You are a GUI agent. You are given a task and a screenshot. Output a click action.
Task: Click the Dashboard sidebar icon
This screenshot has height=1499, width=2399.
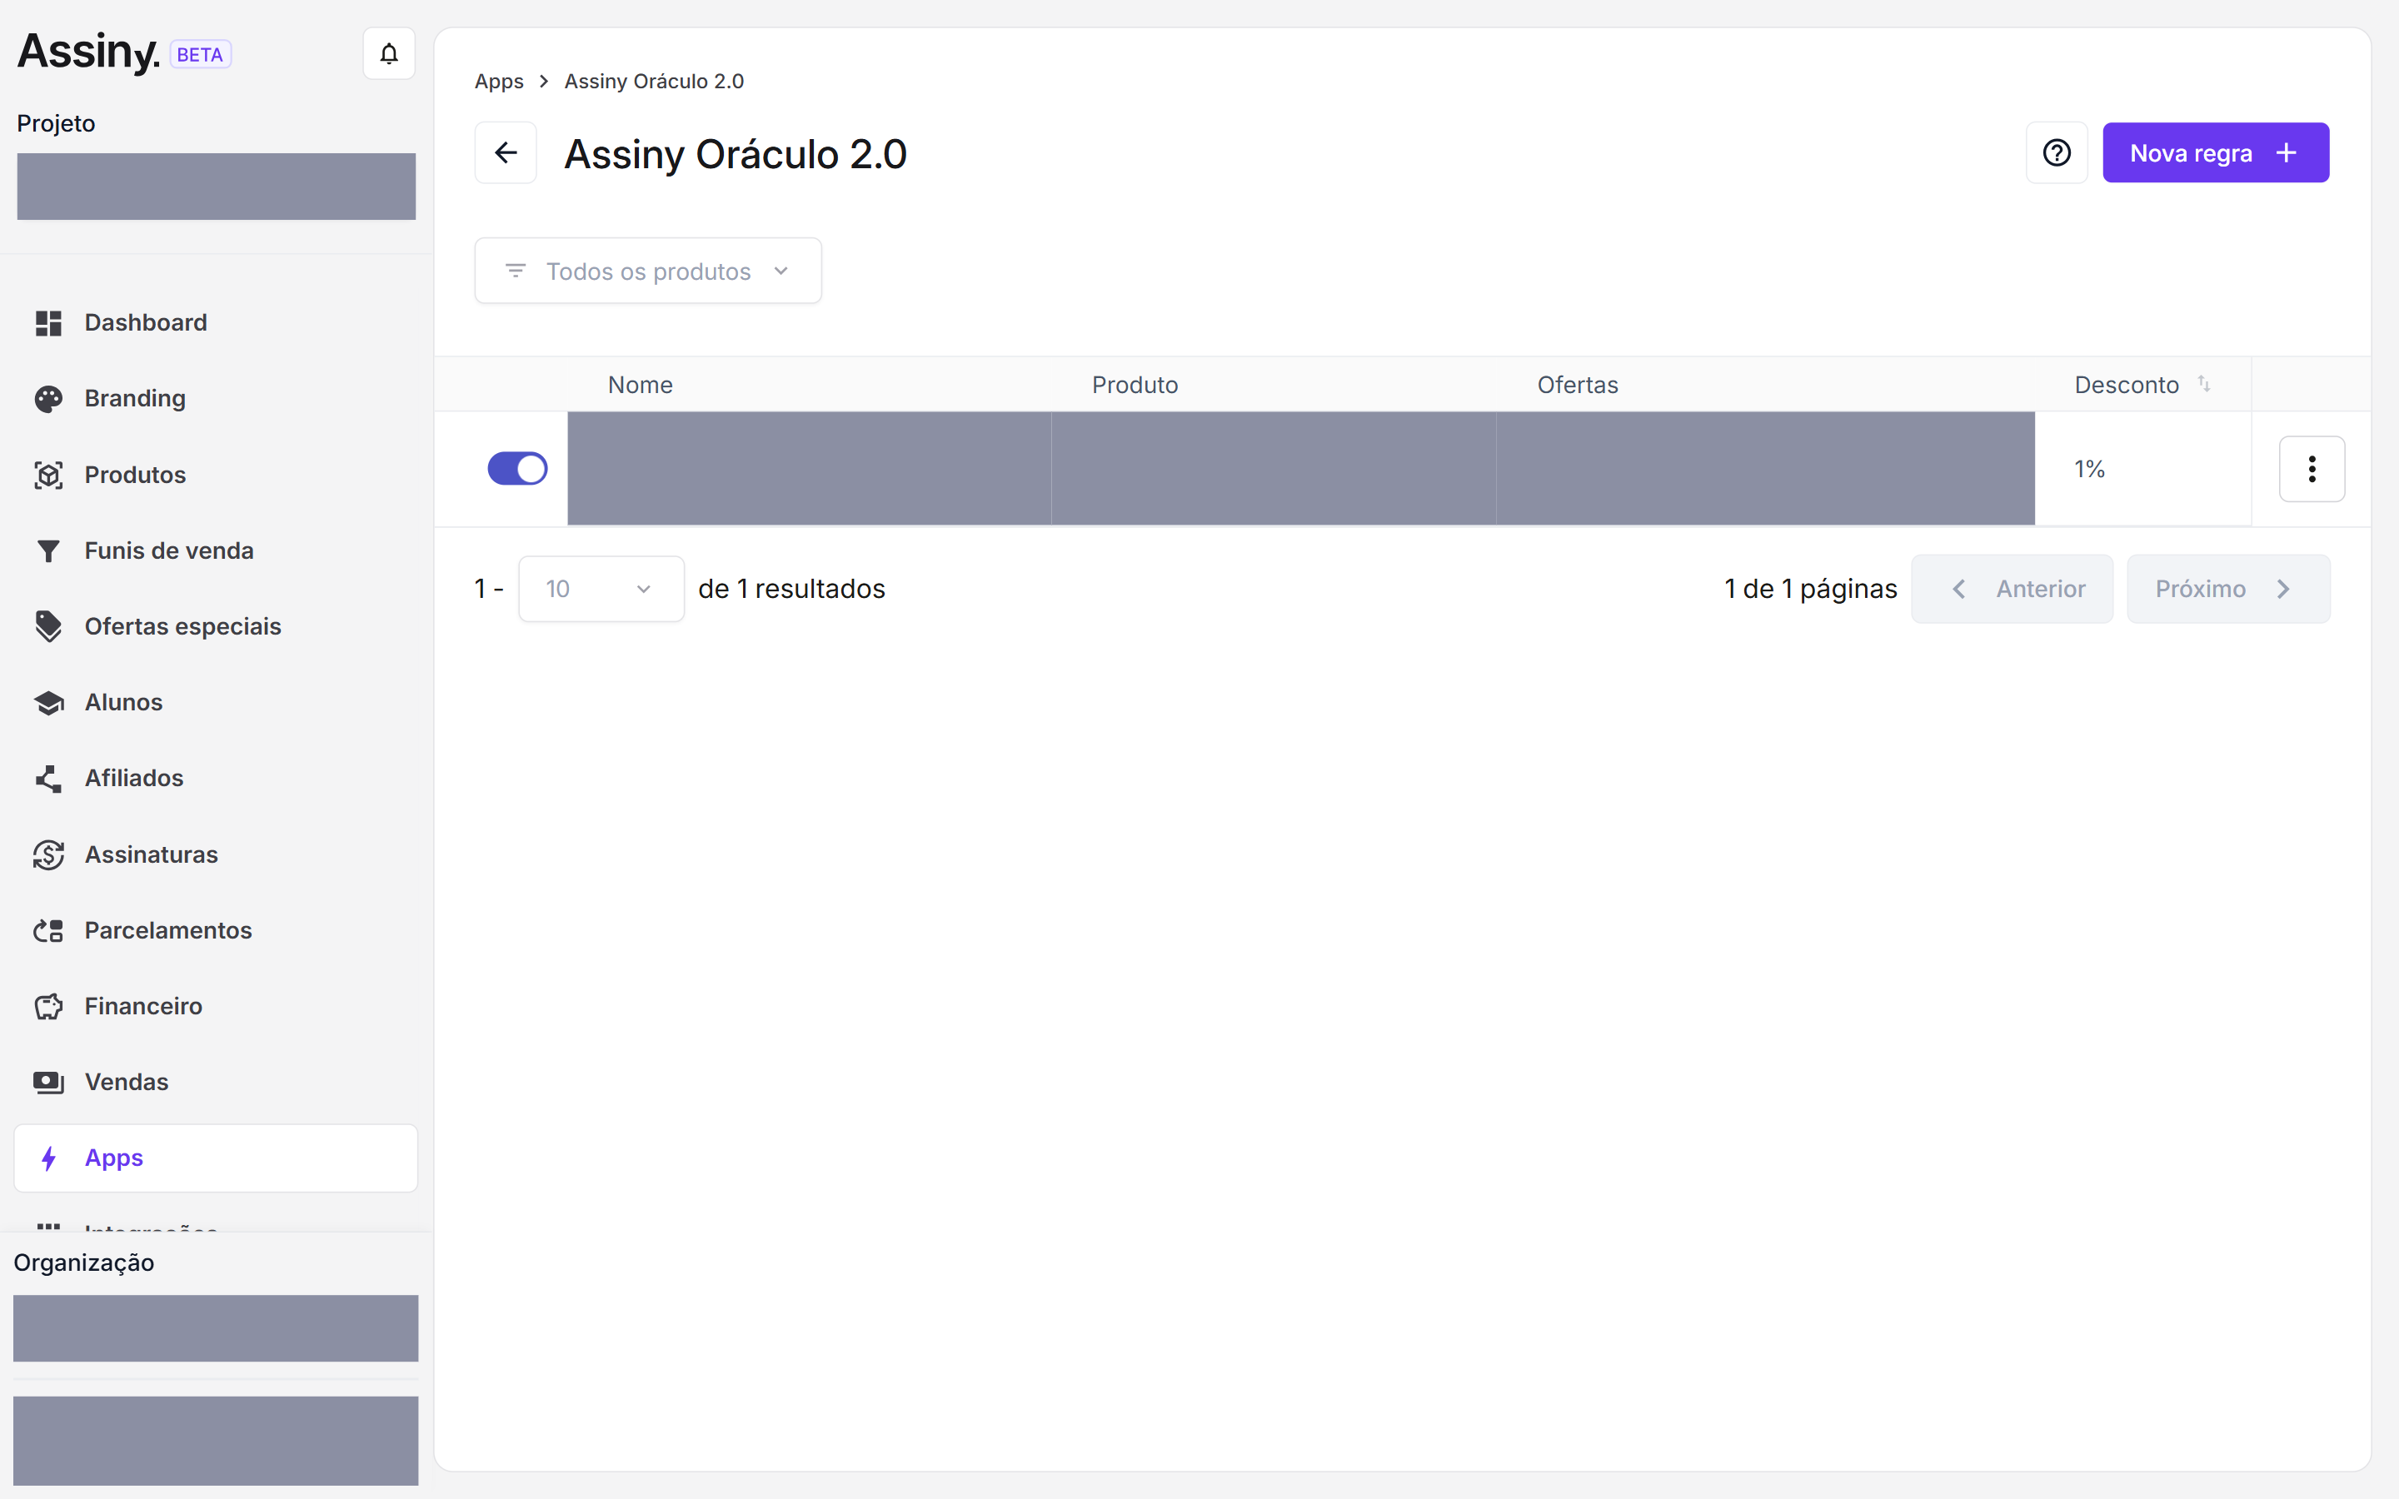[x=48, y=323]
